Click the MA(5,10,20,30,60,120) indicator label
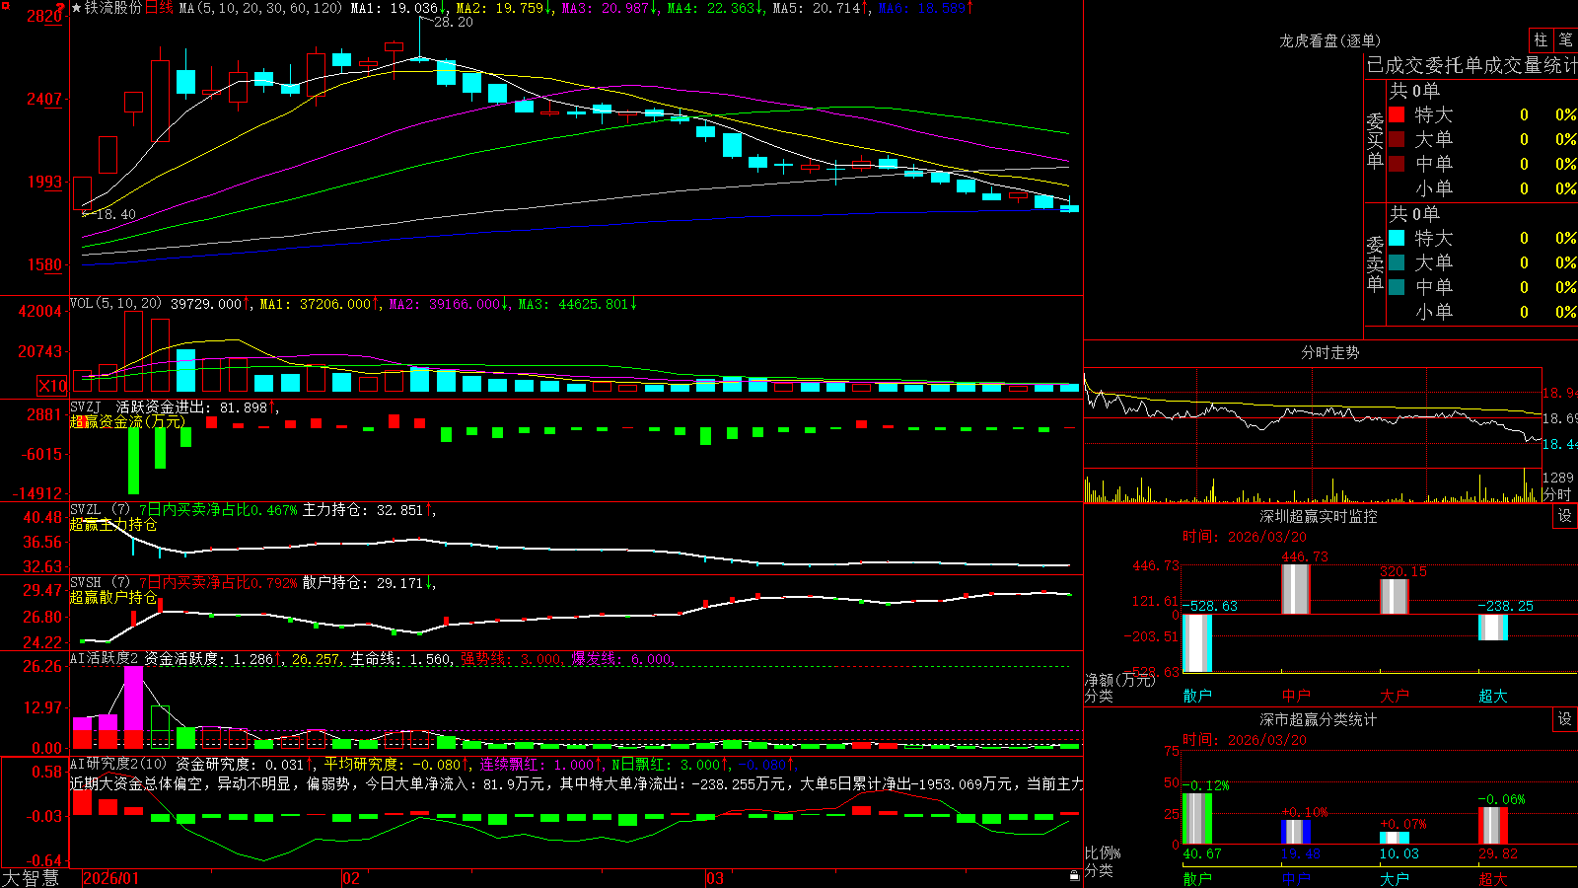The image size is (1578, 888). (260, 8)
